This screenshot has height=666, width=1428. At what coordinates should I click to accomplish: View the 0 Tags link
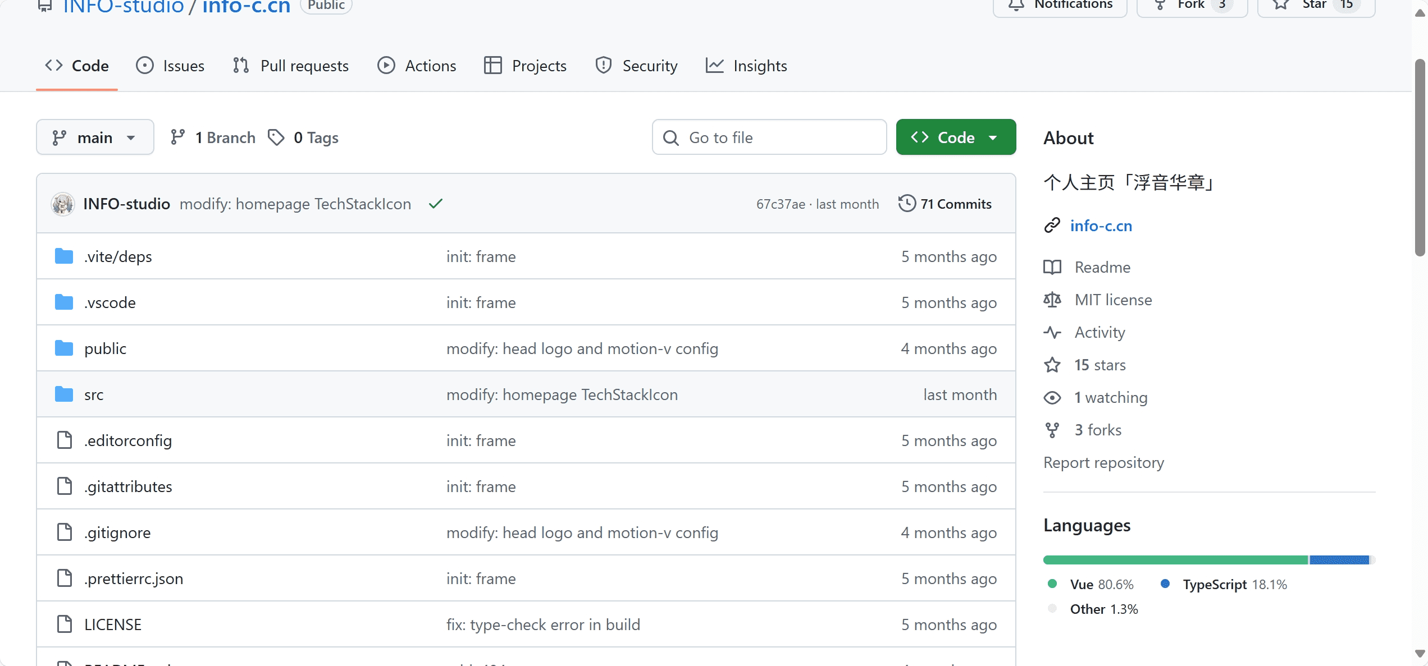point(303,137)
